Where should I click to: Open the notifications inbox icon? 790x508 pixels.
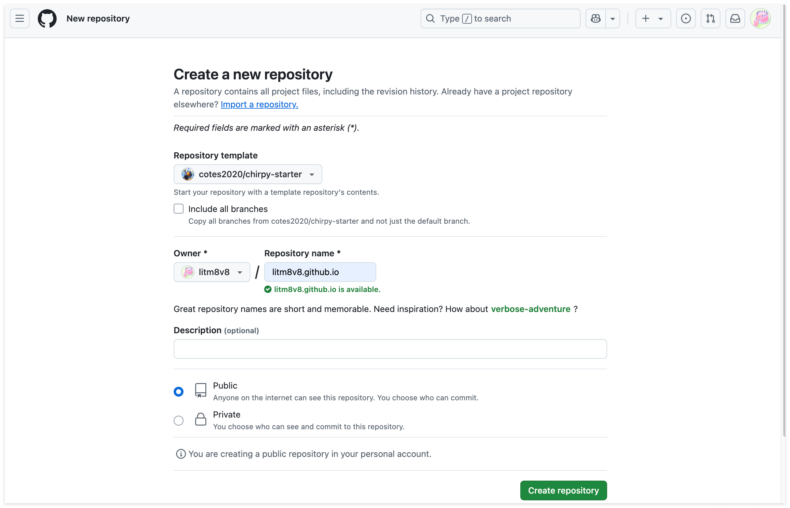735,18
